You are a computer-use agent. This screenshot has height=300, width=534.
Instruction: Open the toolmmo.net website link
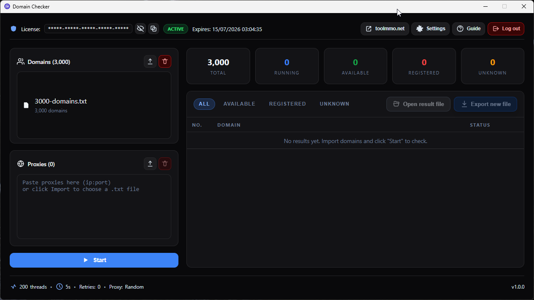(x=385, y=29)
